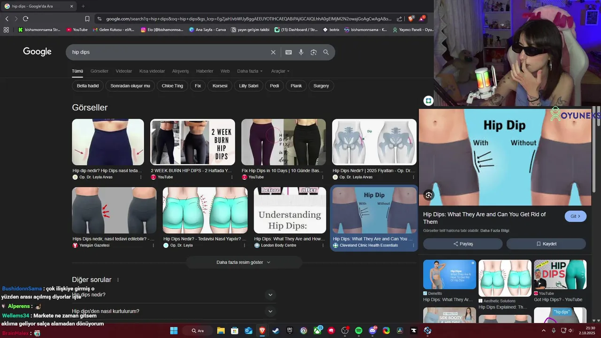
Task: Open the Got Hip Dips? YouTube related image
Action: coord(560,275)
